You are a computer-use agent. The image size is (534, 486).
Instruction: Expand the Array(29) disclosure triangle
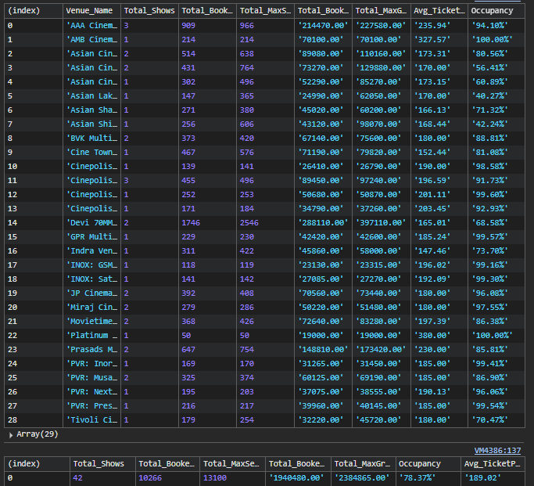click(x=11, y=435)
